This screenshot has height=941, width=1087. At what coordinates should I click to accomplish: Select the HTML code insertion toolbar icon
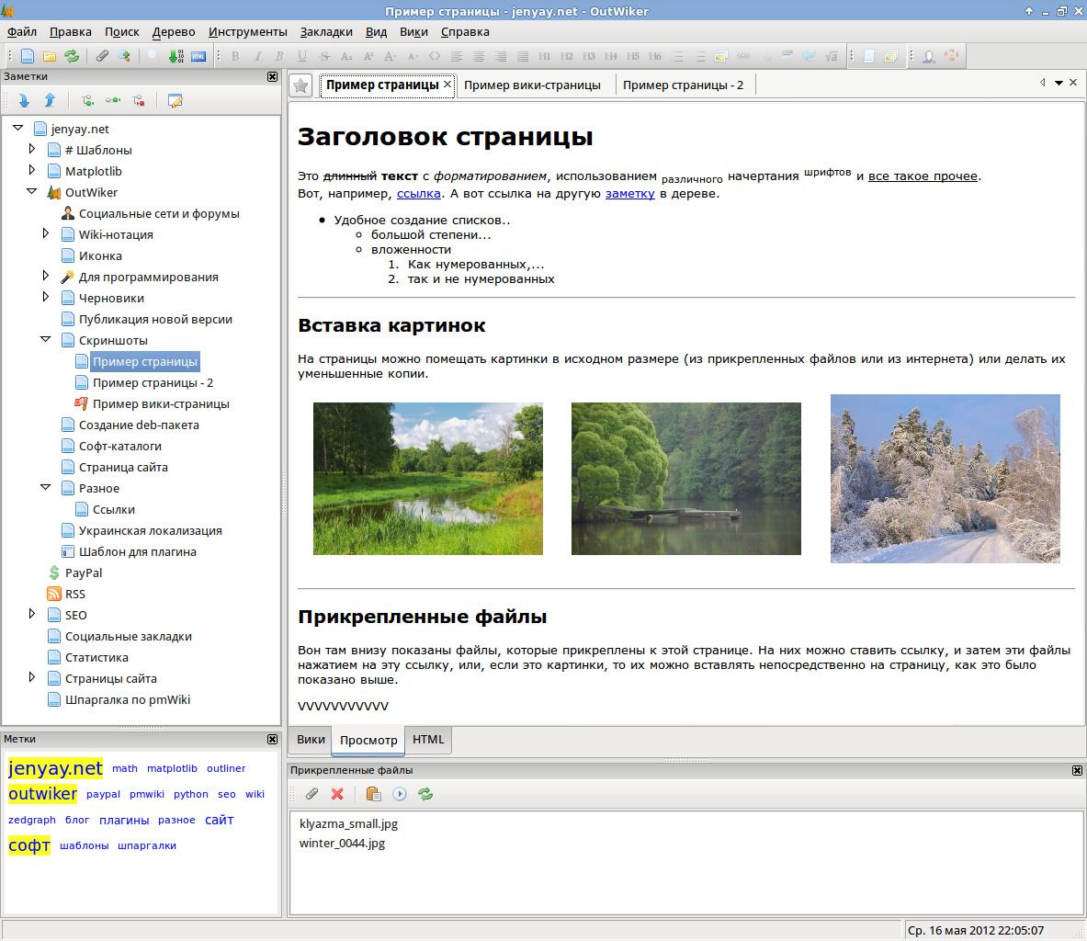click(x=198, y=55)
